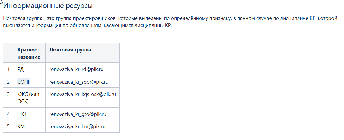
Task: Click the Информационные ресурсы heading
Action: point(48,6)
